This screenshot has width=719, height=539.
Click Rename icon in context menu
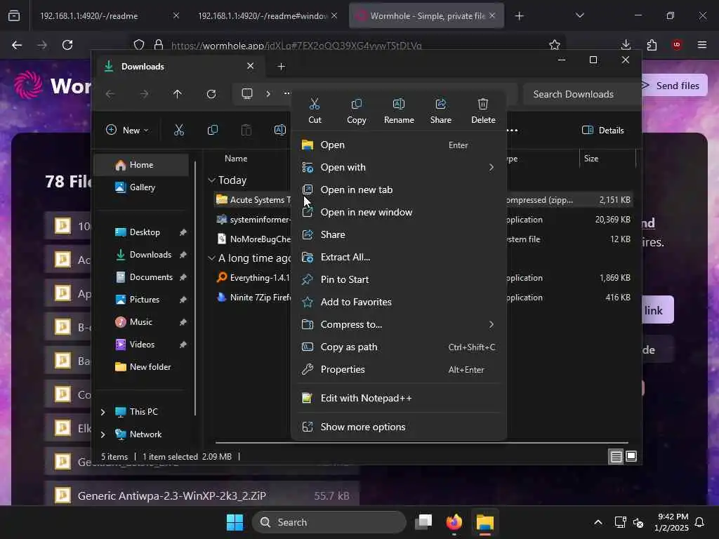[x=399, y=111]
